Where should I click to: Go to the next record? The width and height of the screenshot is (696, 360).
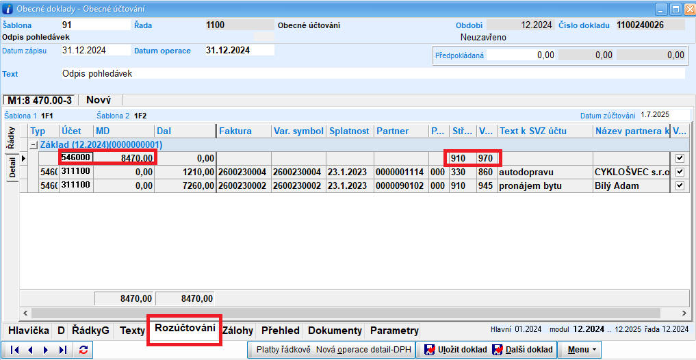pyautogui.click(x=47, y=350)
